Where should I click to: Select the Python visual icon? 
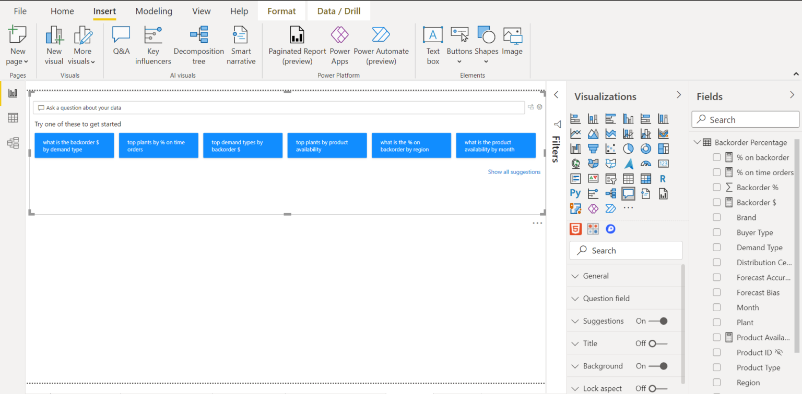click(575, 193)
